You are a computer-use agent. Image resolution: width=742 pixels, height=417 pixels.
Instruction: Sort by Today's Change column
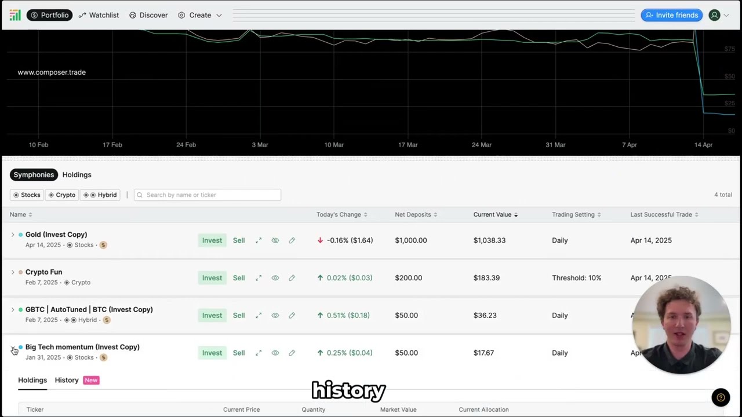coord(365,215)
